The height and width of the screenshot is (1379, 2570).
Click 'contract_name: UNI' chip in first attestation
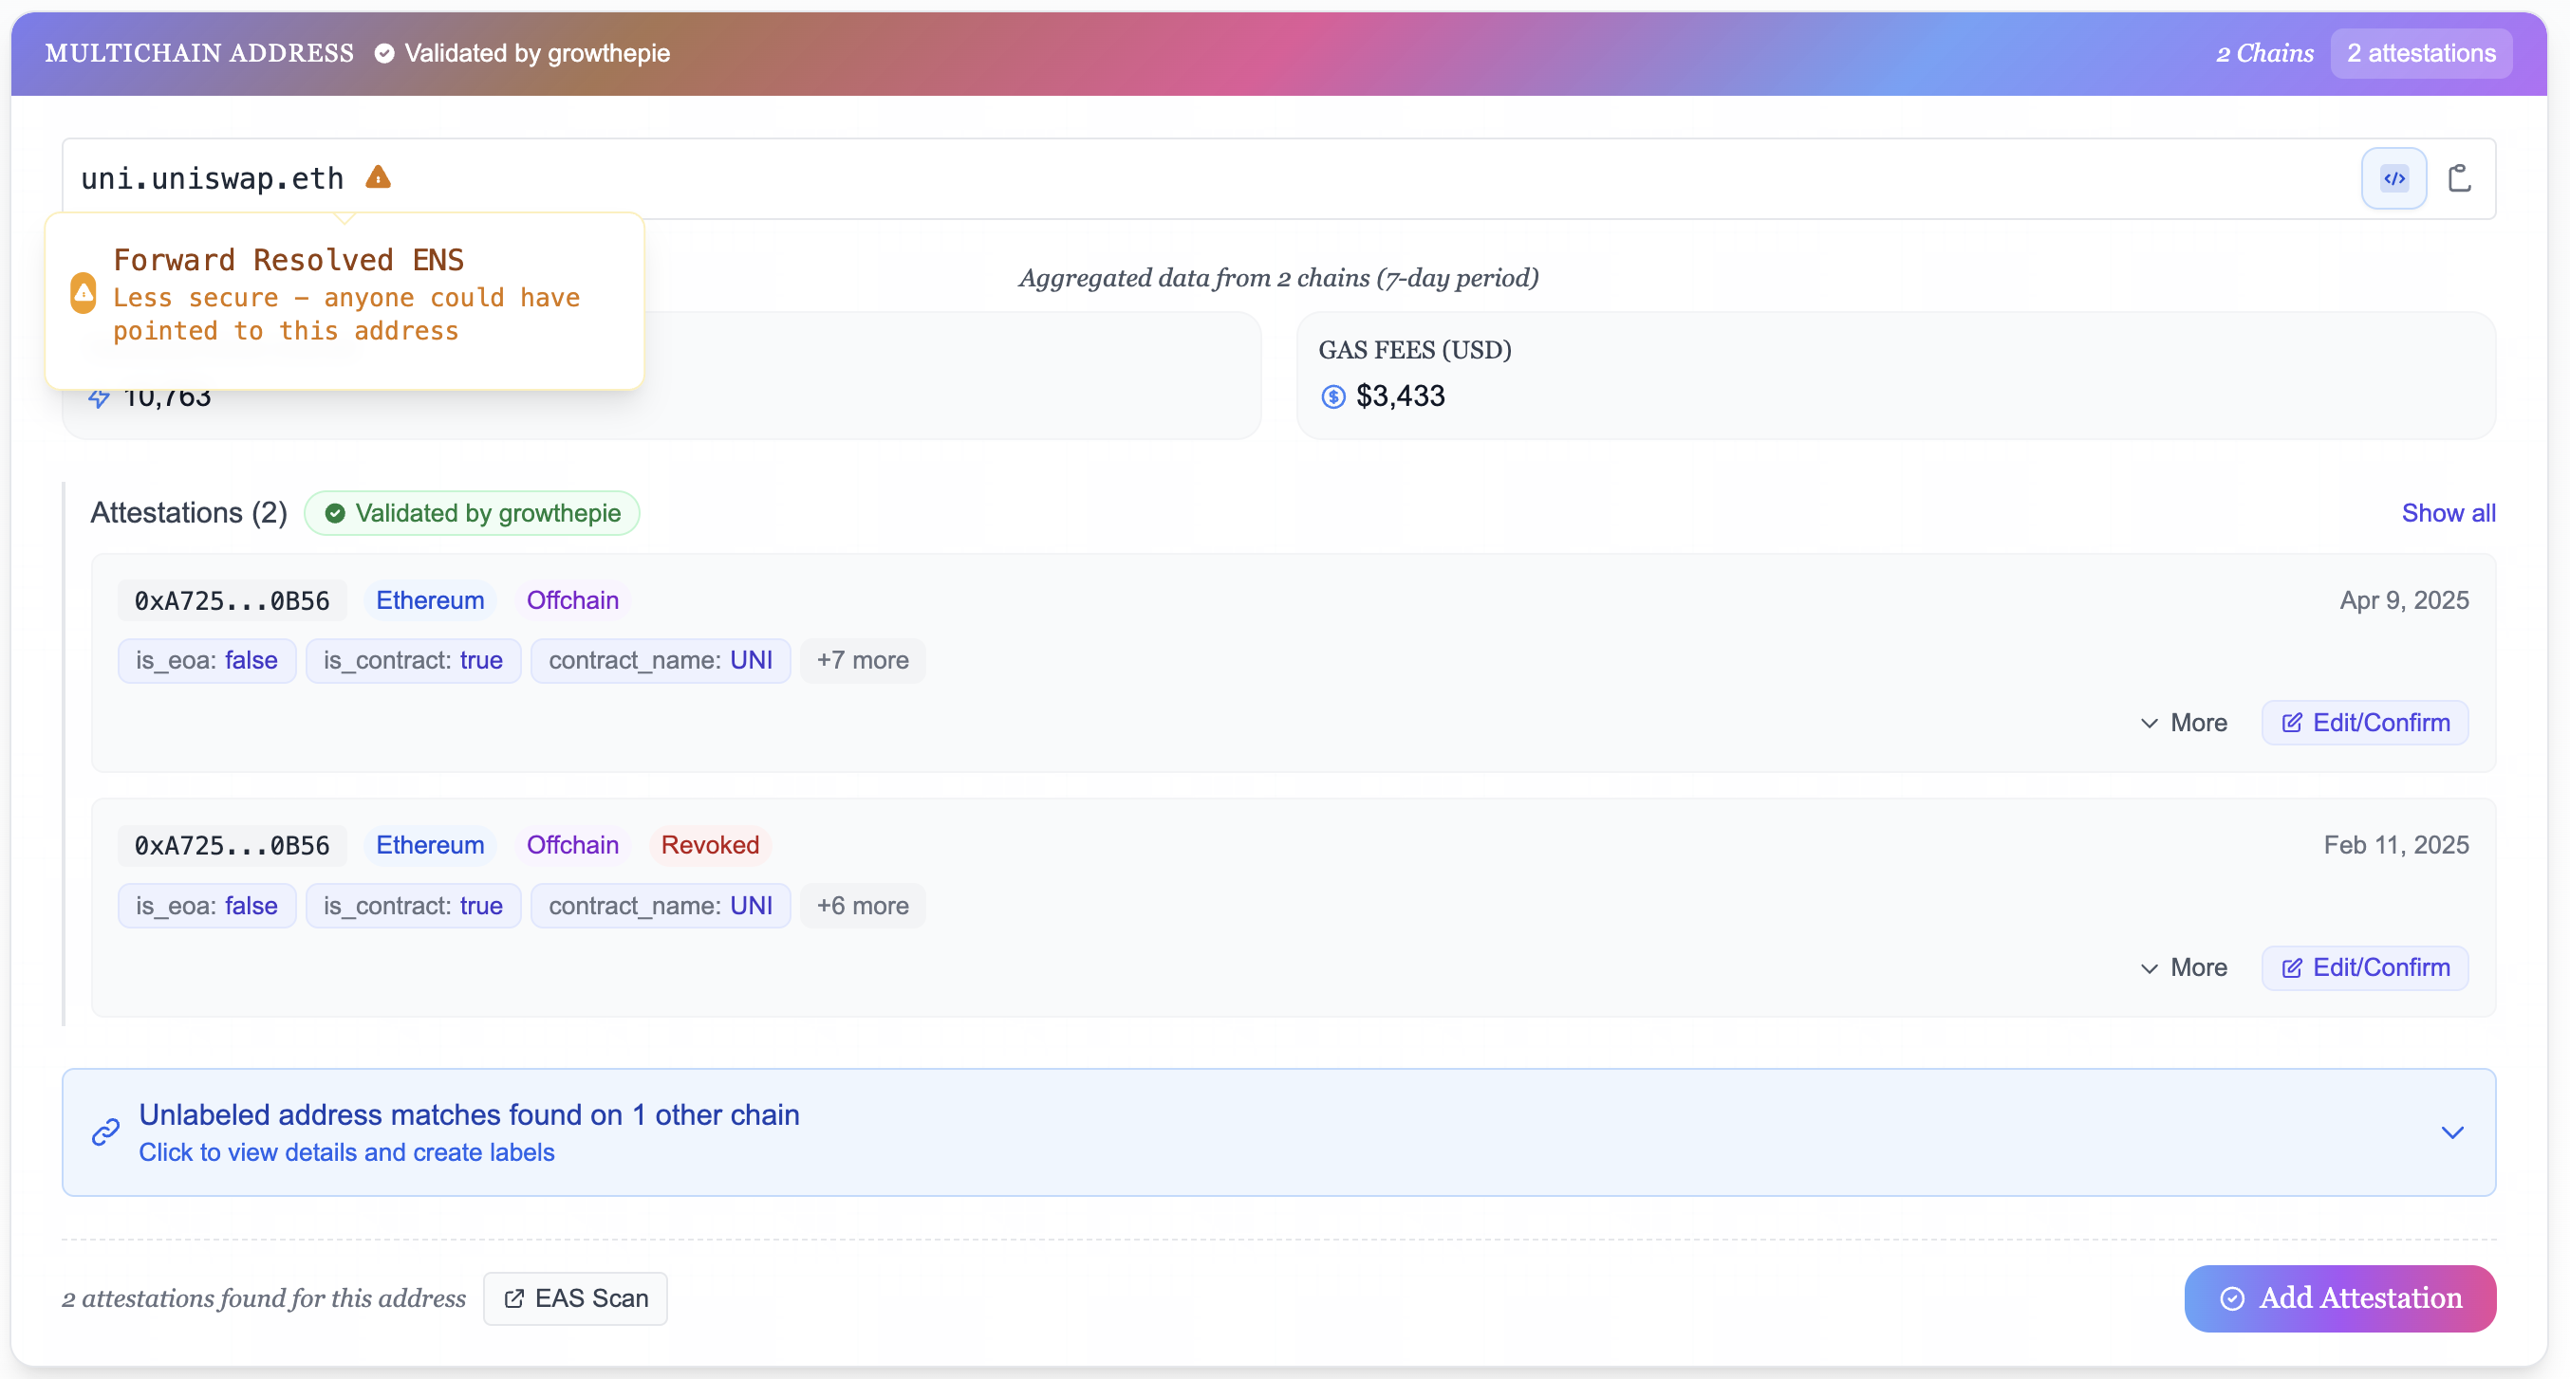pyautogui.click(x=661, y=660)
